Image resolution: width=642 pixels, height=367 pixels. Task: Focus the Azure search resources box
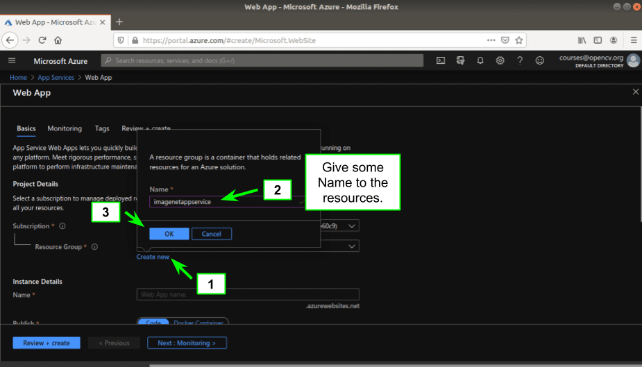(262, 60)
